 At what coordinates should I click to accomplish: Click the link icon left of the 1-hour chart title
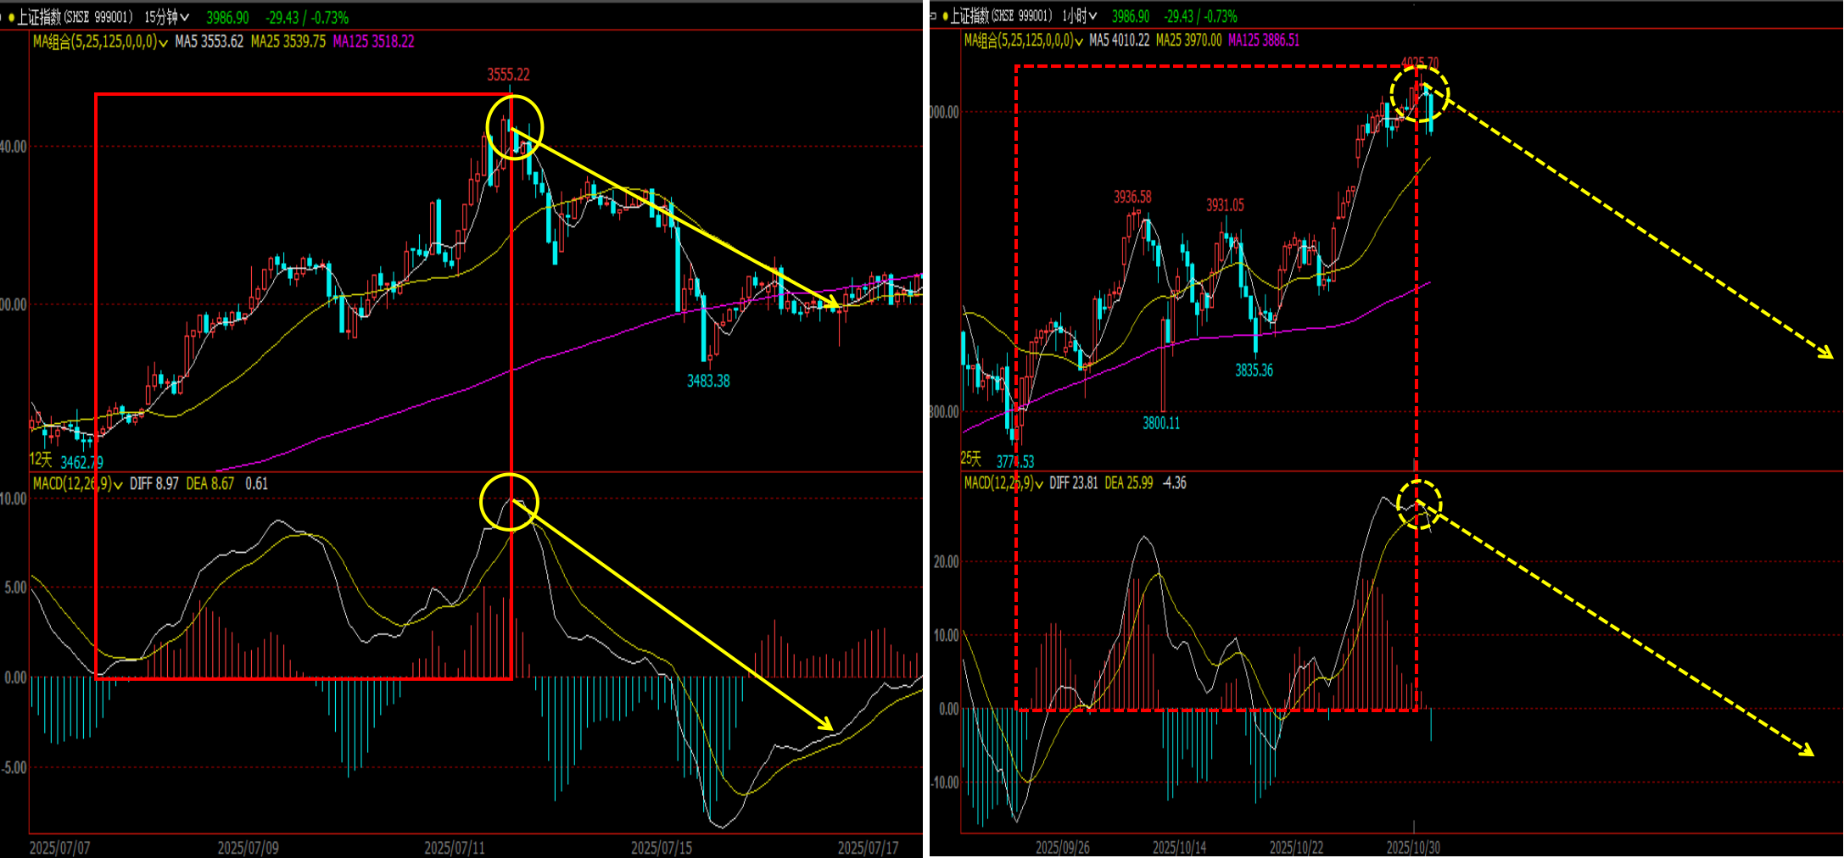point(934,16)
